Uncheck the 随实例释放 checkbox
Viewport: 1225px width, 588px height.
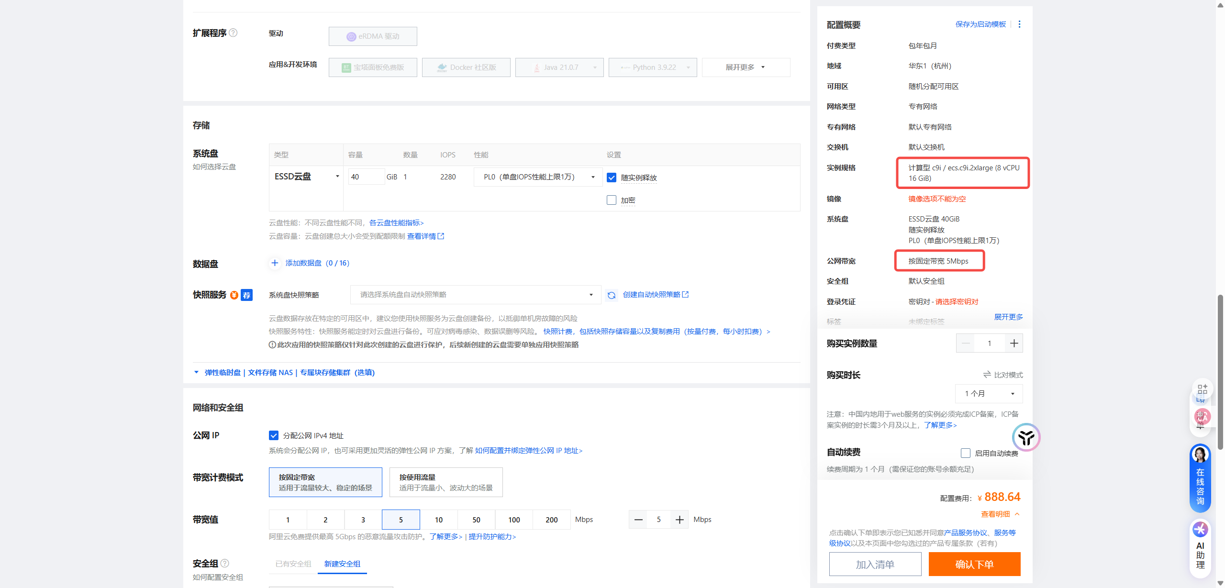[x=612, y=178]
